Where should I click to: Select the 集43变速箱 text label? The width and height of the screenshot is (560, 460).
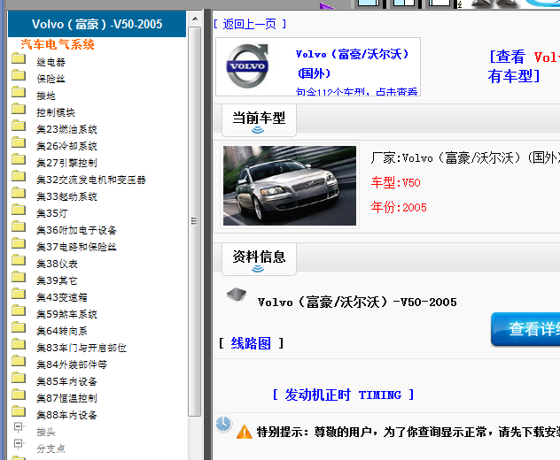[x=62, y=297]
